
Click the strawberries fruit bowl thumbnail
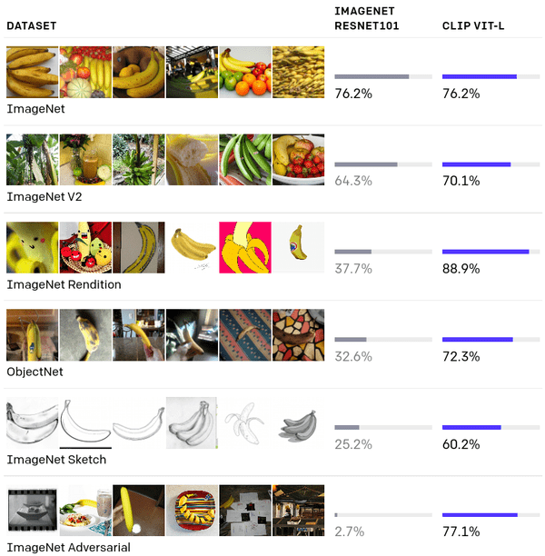point(299,159)
